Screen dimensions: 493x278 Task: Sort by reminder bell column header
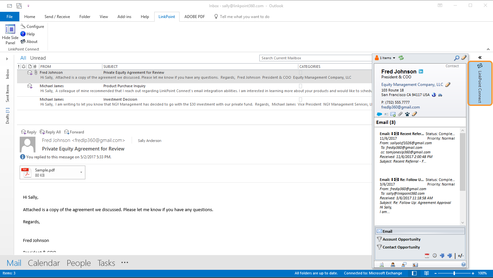24,67
